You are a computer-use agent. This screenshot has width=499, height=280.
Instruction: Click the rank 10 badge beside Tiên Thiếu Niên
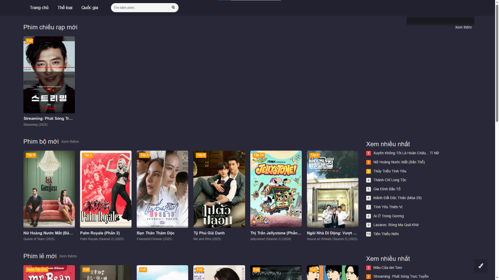tap(368, 234)
